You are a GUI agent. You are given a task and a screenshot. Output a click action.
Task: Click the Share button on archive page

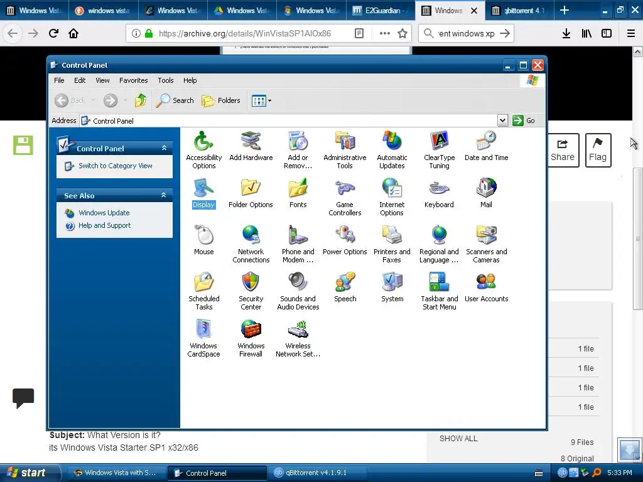563,150
